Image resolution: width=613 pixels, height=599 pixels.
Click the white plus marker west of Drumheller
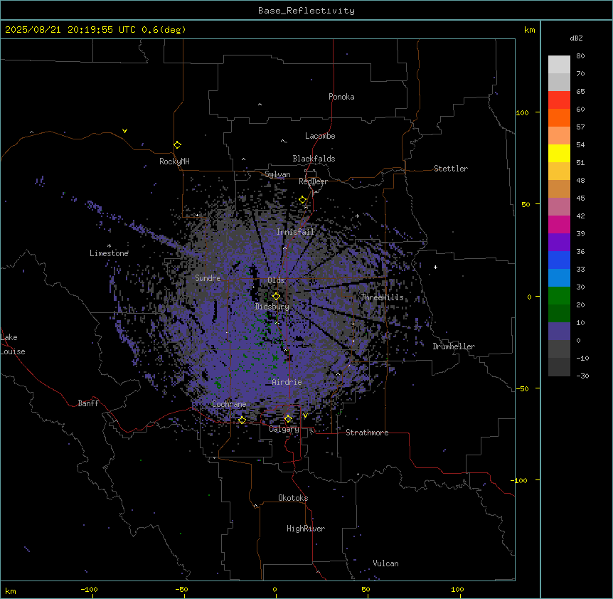point(435,267)
